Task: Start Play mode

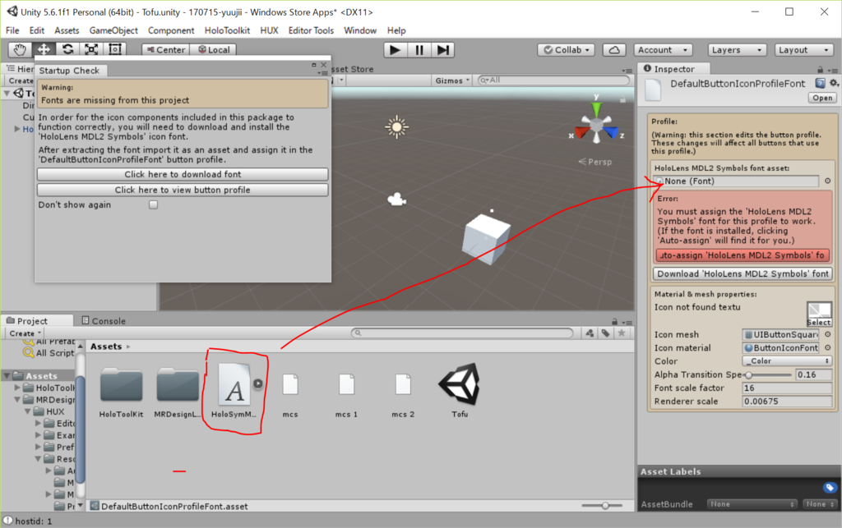Action: (396, 50)
